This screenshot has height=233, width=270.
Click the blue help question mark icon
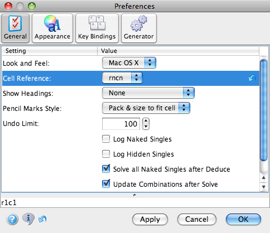[12, 219]
